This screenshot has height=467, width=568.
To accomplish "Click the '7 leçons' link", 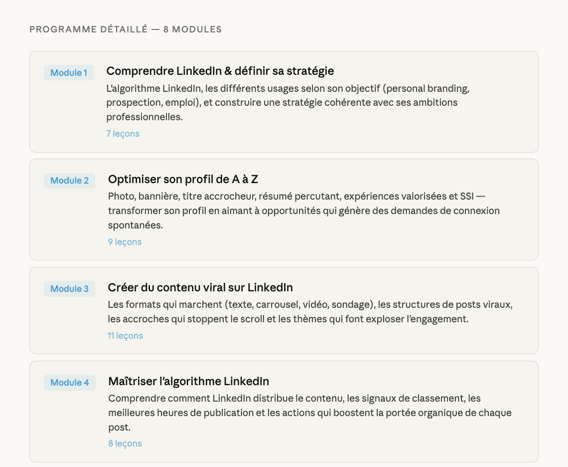I will (x=123, y=134).
